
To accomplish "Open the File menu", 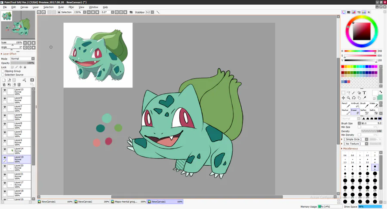I will tap(5, 7).
